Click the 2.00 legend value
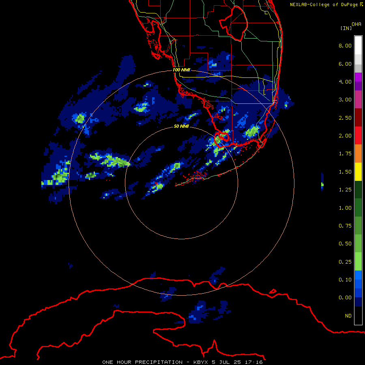 [x=345, y=136]
